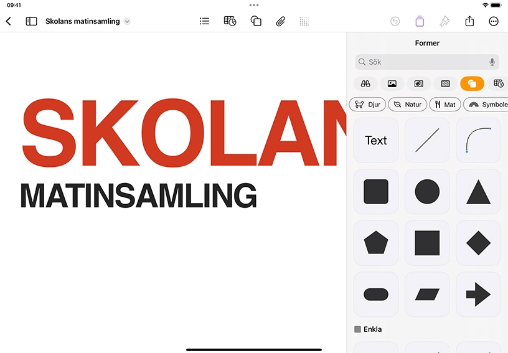Tap the Wi-Fi status icon
Screen dimensions: 508x353
coord(485,5)
